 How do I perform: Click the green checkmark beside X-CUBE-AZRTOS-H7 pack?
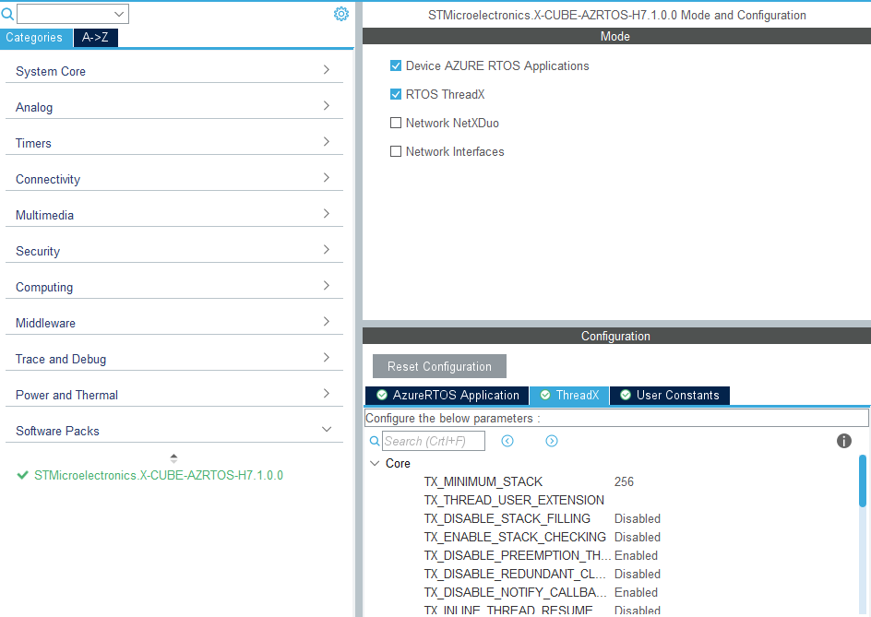point(23,475)
